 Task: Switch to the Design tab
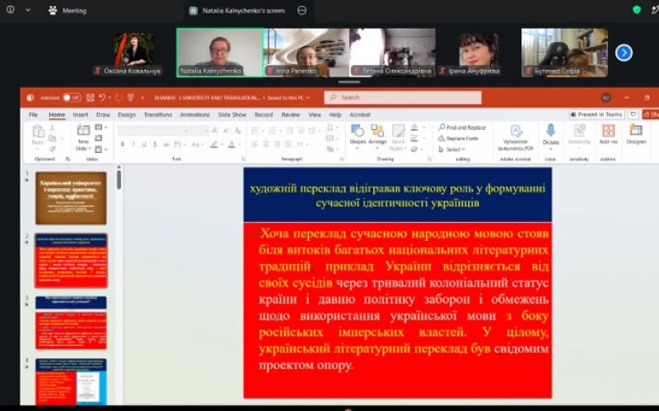127,114
